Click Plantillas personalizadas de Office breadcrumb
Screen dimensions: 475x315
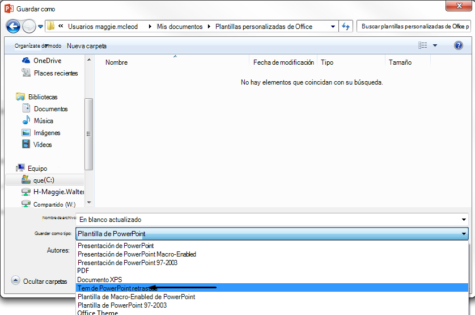264,27
